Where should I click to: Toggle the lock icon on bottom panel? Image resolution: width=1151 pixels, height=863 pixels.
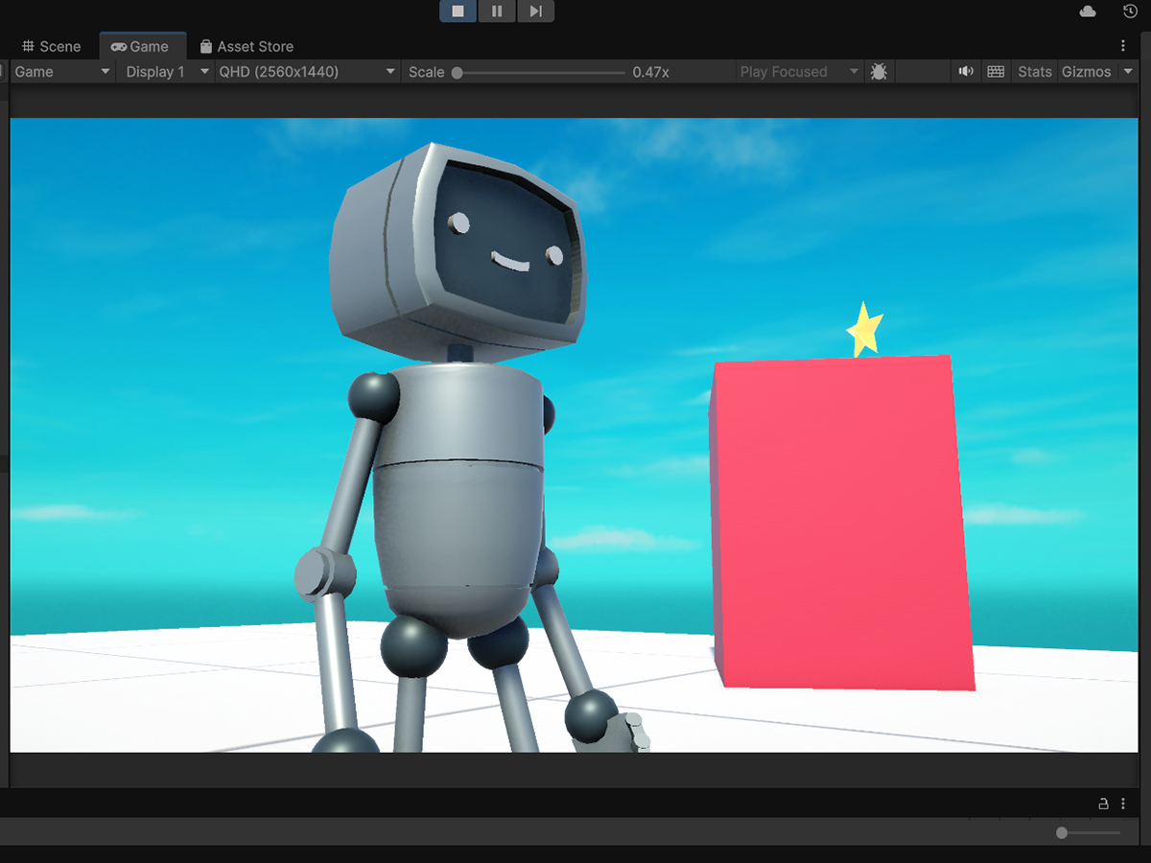[1103, 804]
